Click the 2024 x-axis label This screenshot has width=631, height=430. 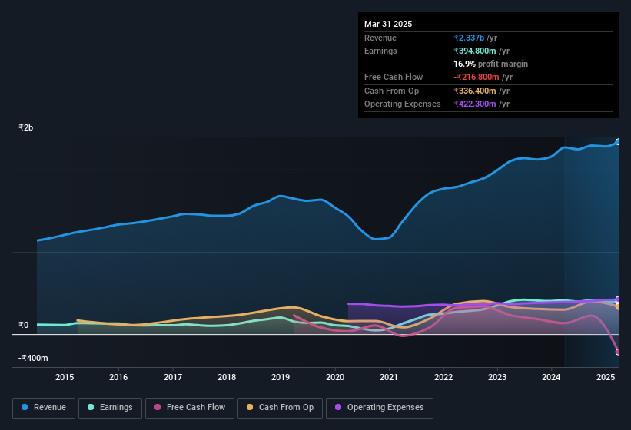point(551,377)
